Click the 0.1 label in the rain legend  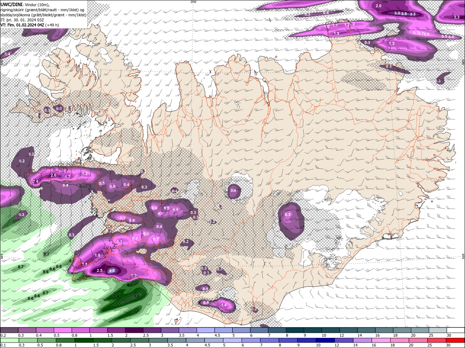click(3, 345)
